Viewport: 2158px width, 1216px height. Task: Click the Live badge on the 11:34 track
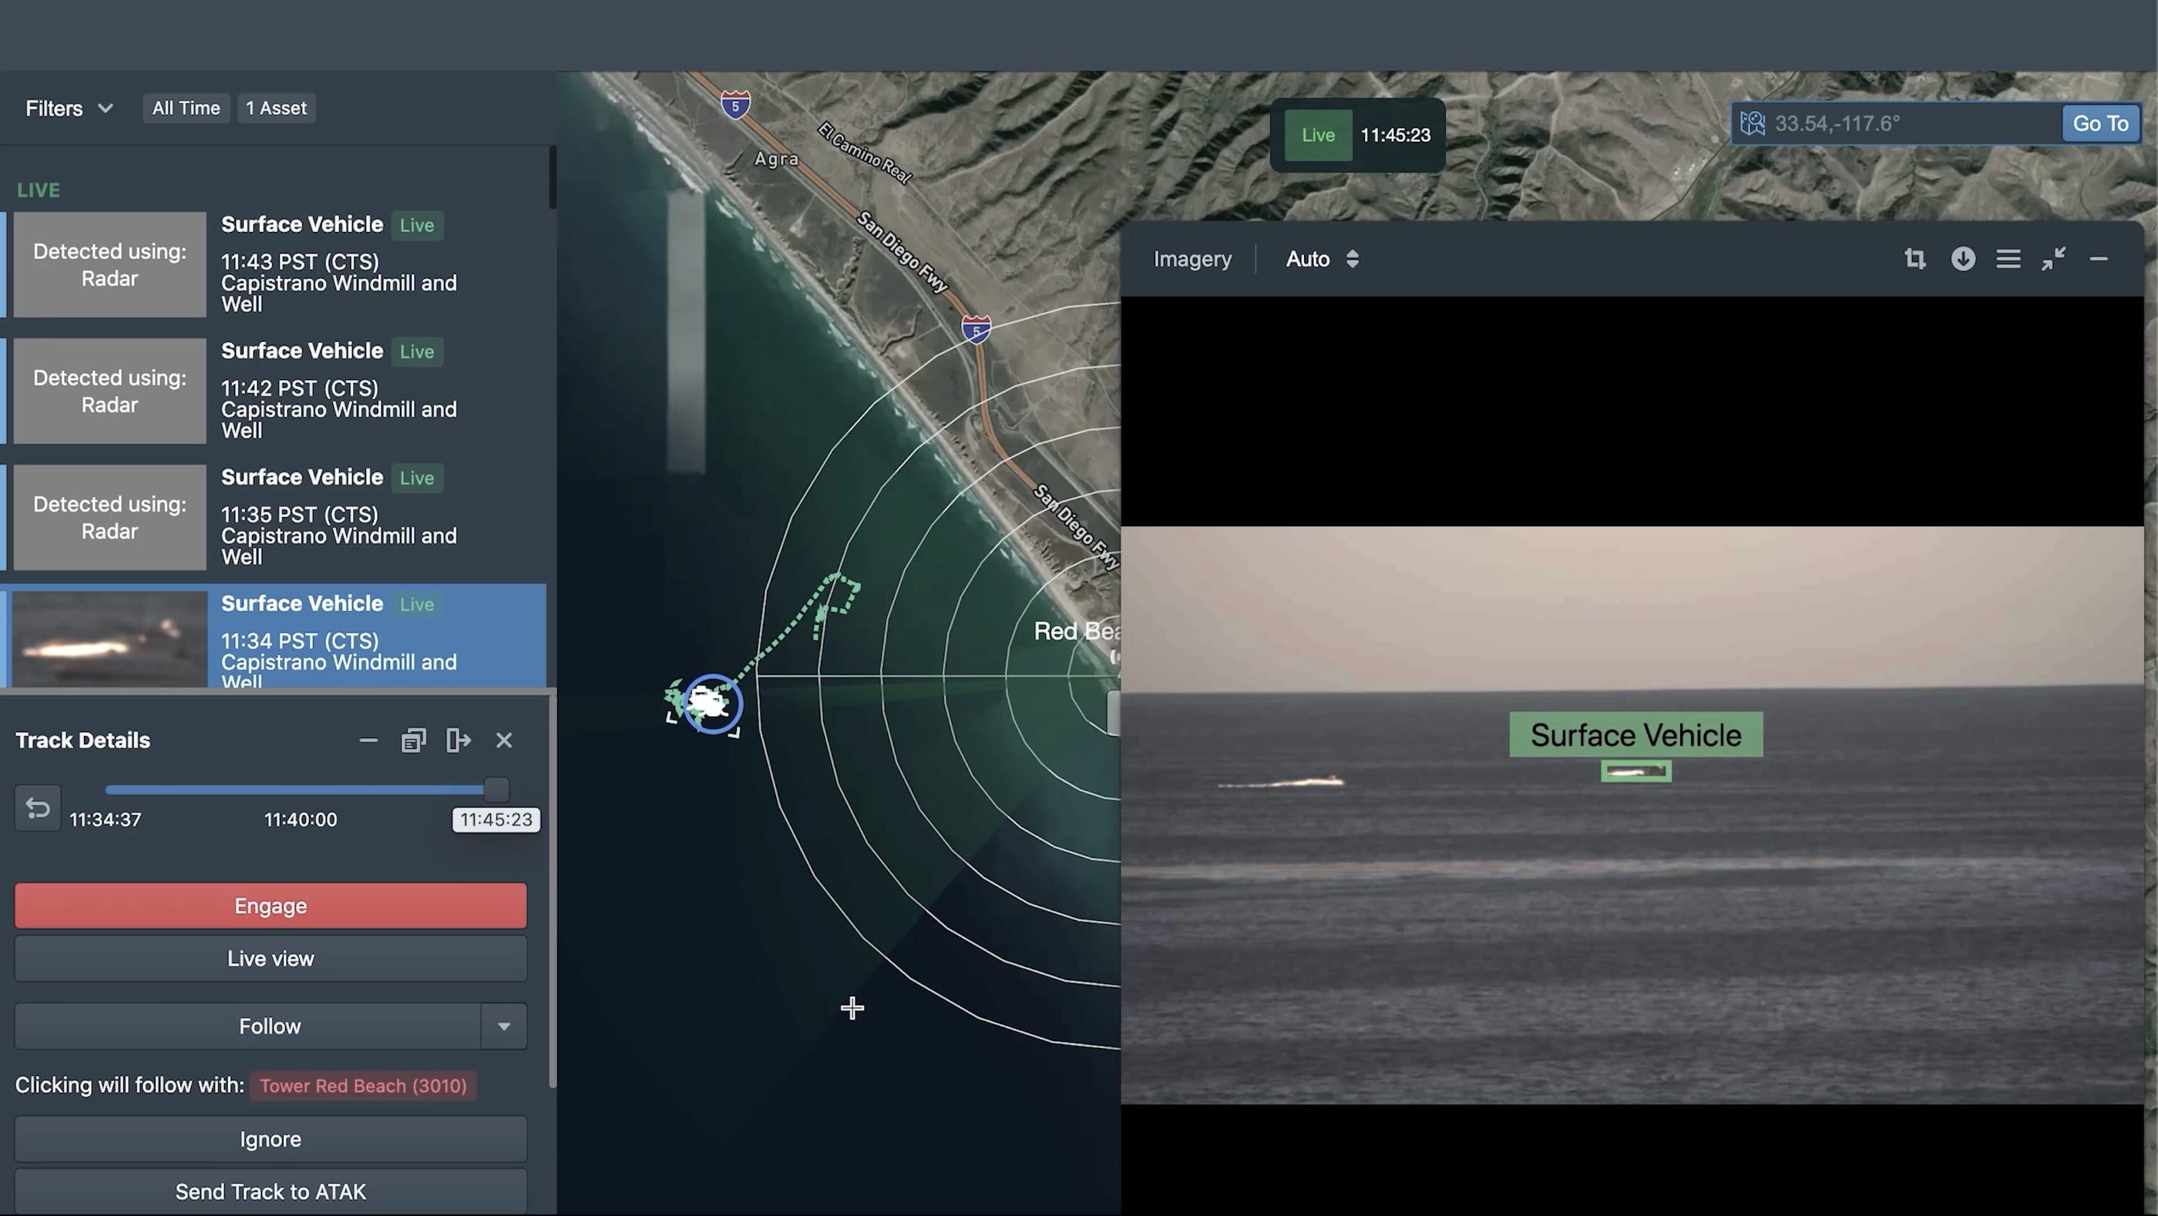click(416, 605)
